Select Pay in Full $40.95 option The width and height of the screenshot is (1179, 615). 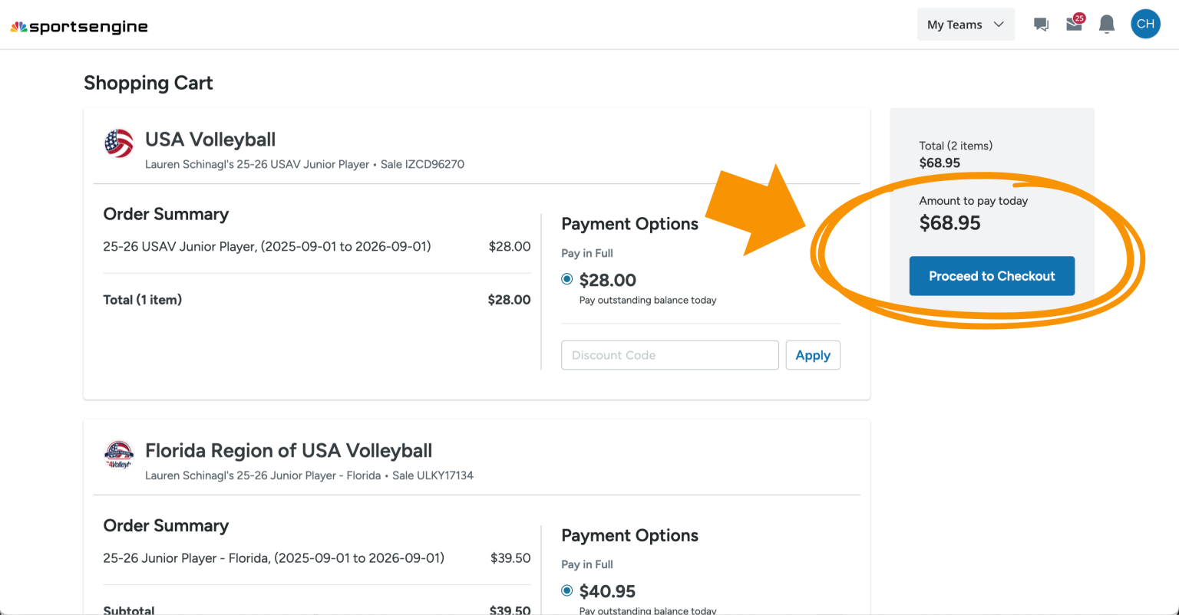tap(566, 590)
